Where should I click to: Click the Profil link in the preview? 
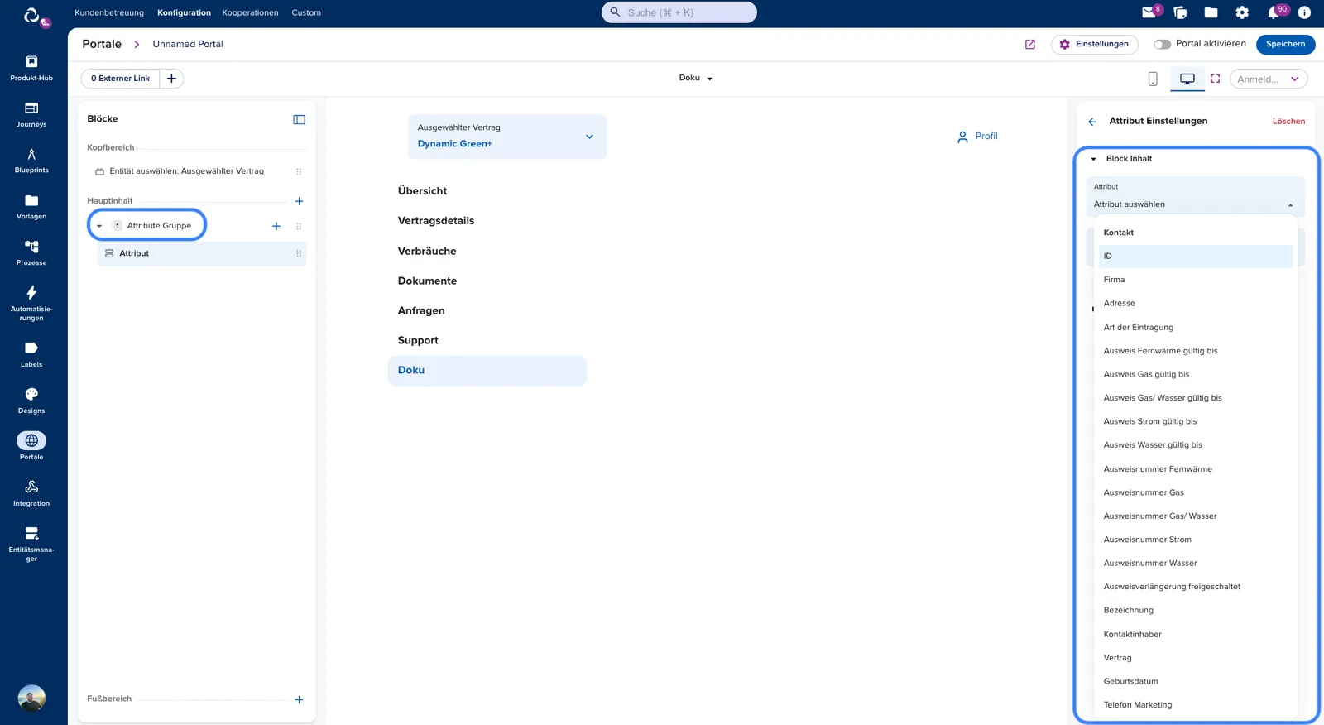pos(977,137)
